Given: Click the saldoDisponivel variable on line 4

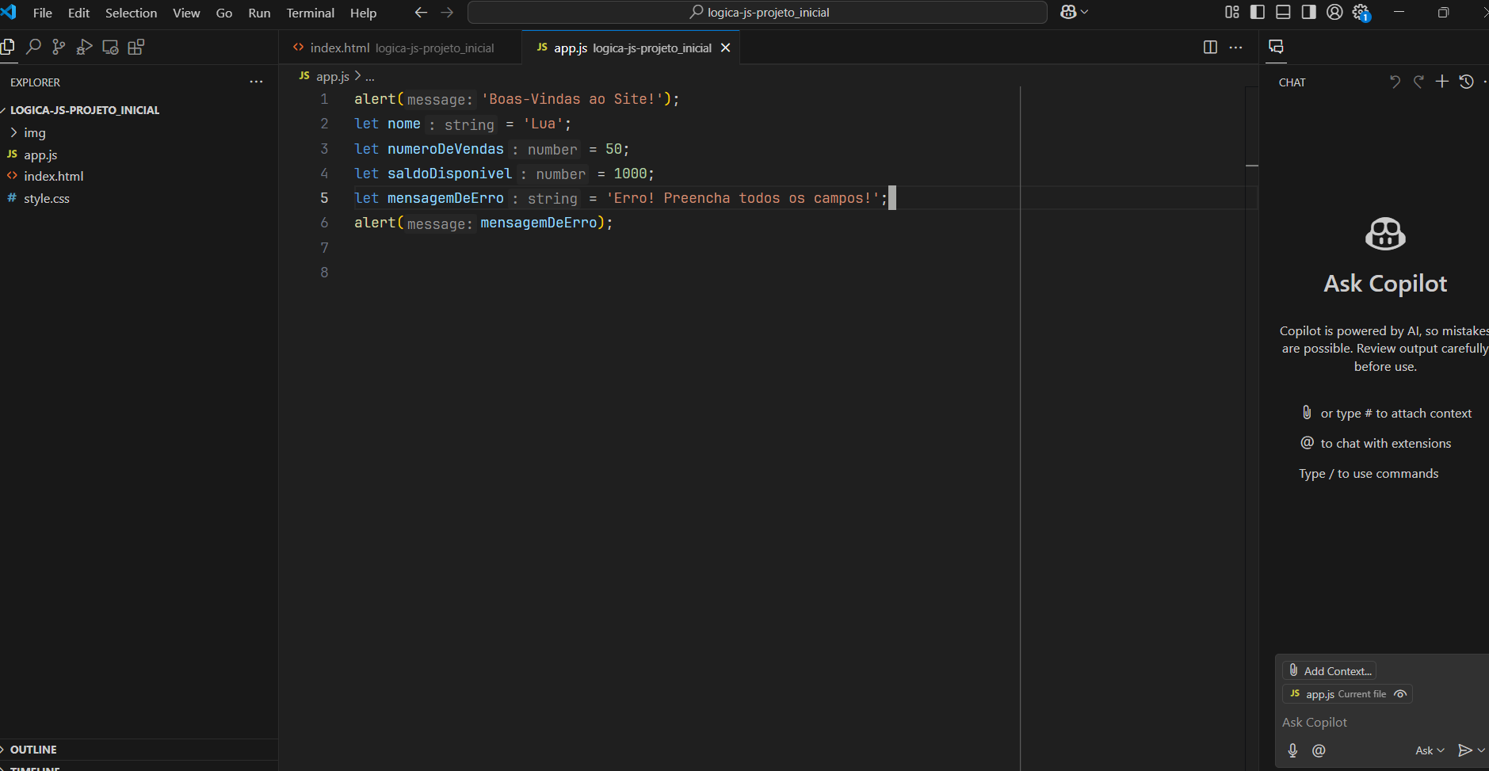Looking at the screenshot, I should click(449, 174).
